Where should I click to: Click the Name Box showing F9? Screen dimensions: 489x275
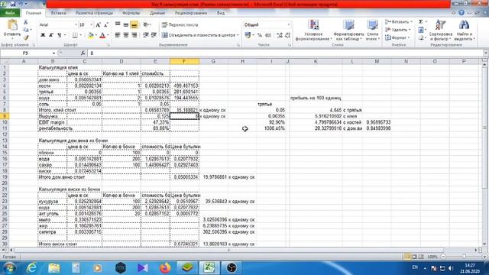26,53
